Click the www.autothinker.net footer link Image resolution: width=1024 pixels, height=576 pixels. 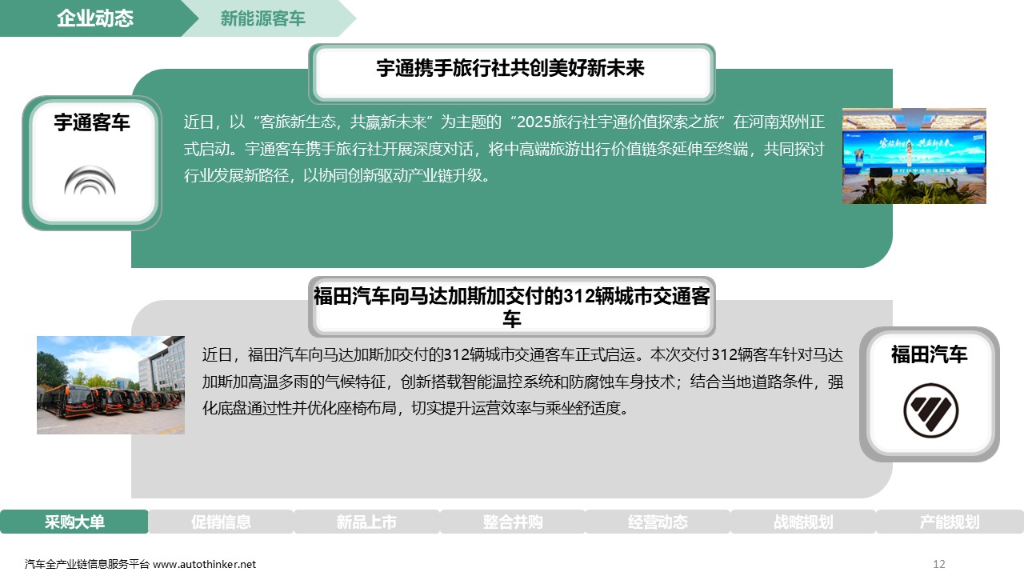click(x=205, y=564)
